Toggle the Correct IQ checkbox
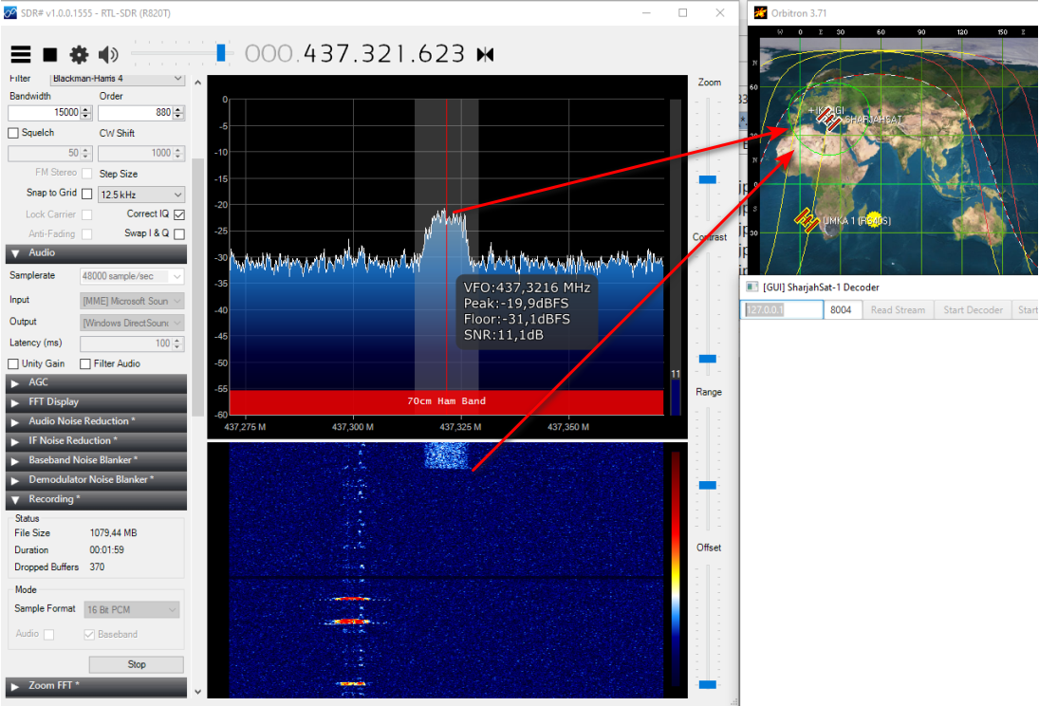The height and width of the screenshot is (706, 1039). 179,214
